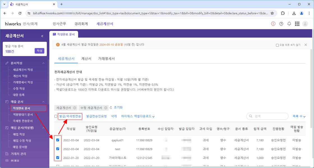The height and width of the screenshot is (168, 314).
Task: Click the 합계 금액 column header
Action: (x=260, y=129)
